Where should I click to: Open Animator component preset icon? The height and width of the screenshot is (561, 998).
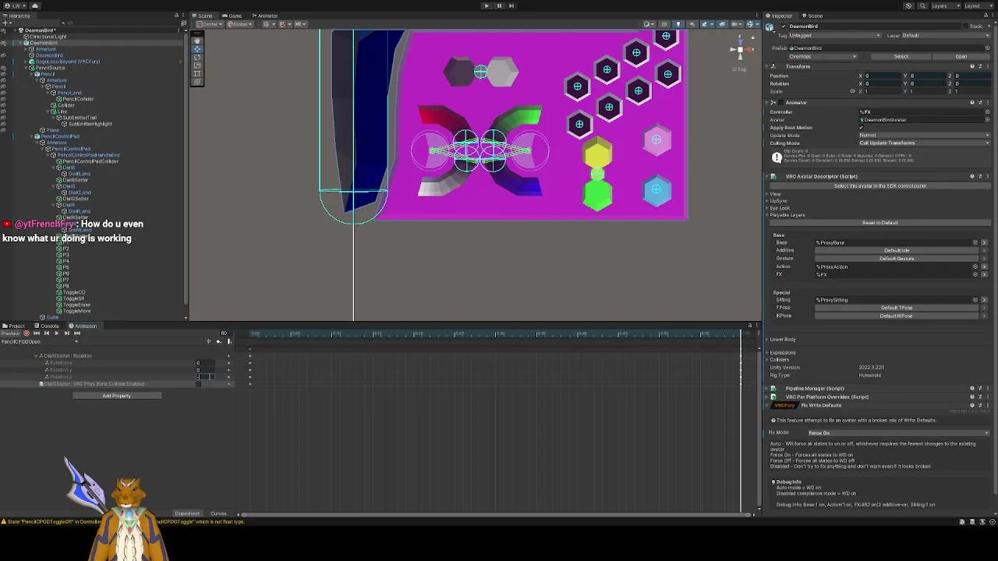pos(980,103)
